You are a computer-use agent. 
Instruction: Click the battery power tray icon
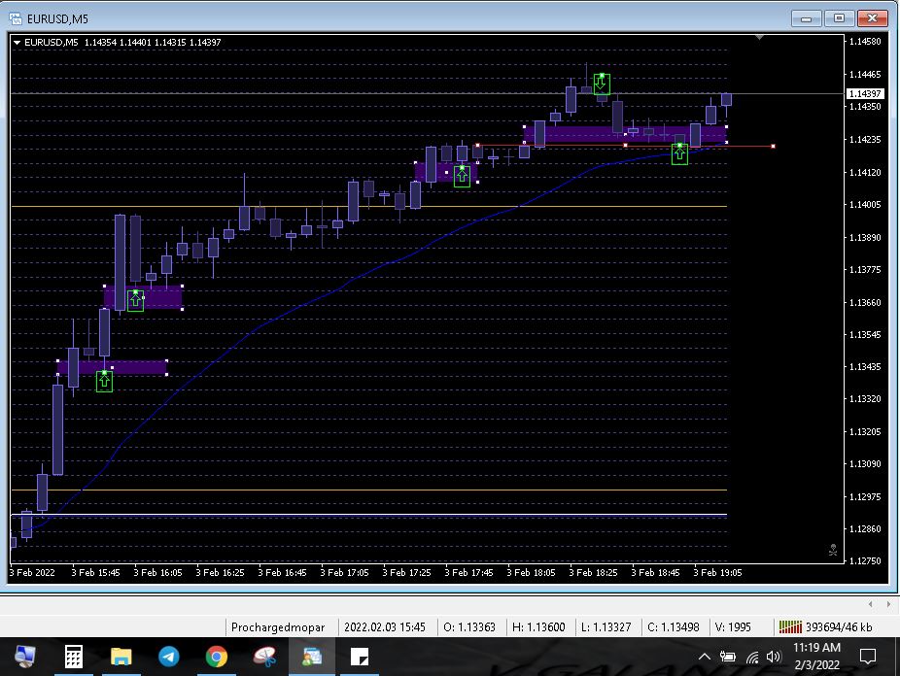pos(728,657)
